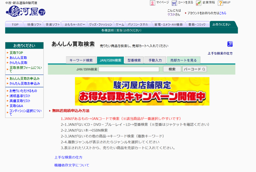Open 買取承諾フォームについて sidebar link
This screenshot has width=256, height=172.
coord(26,69)
